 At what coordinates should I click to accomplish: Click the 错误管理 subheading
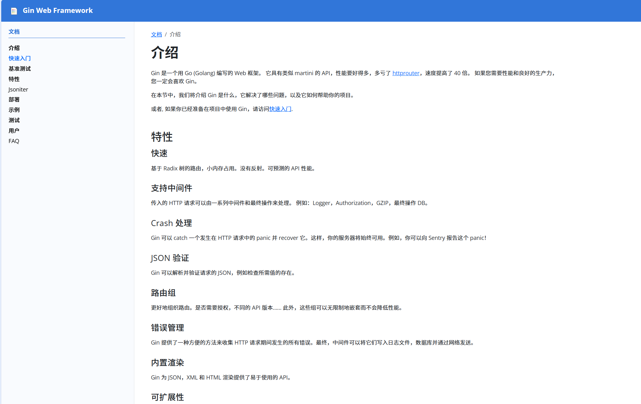tap(167, 328)
